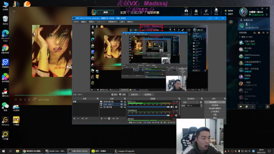Image resolution: width=274 pixels, height=154 pixels.
Task: Open properties (属性) for the selected OBS source
Action: tap(114, 94)
